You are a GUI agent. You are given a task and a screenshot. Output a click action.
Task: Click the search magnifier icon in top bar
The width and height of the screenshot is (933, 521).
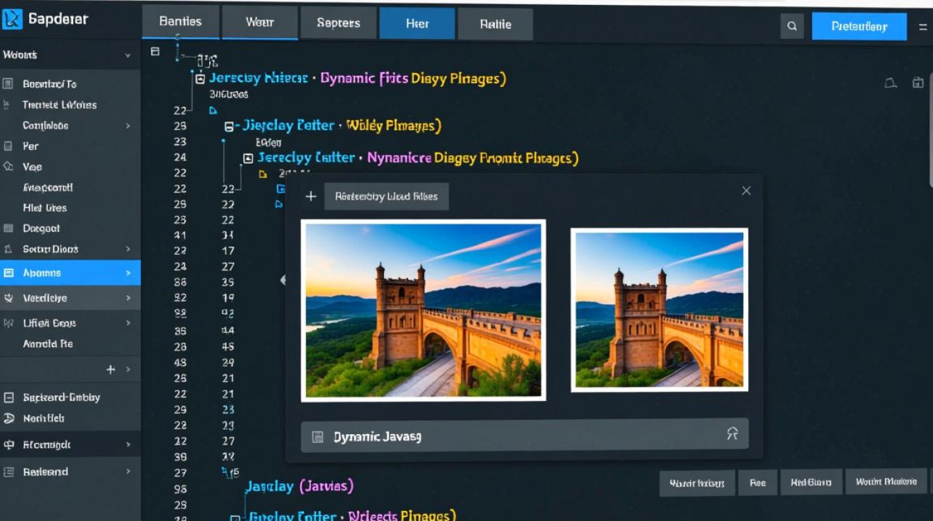tap(792, 26)
